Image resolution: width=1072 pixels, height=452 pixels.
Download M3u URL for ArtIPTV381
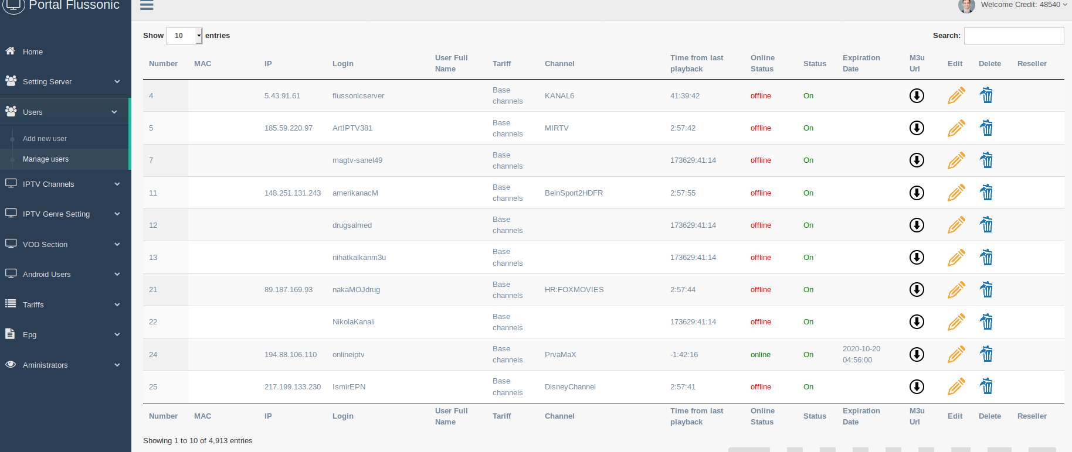point(917,128)
